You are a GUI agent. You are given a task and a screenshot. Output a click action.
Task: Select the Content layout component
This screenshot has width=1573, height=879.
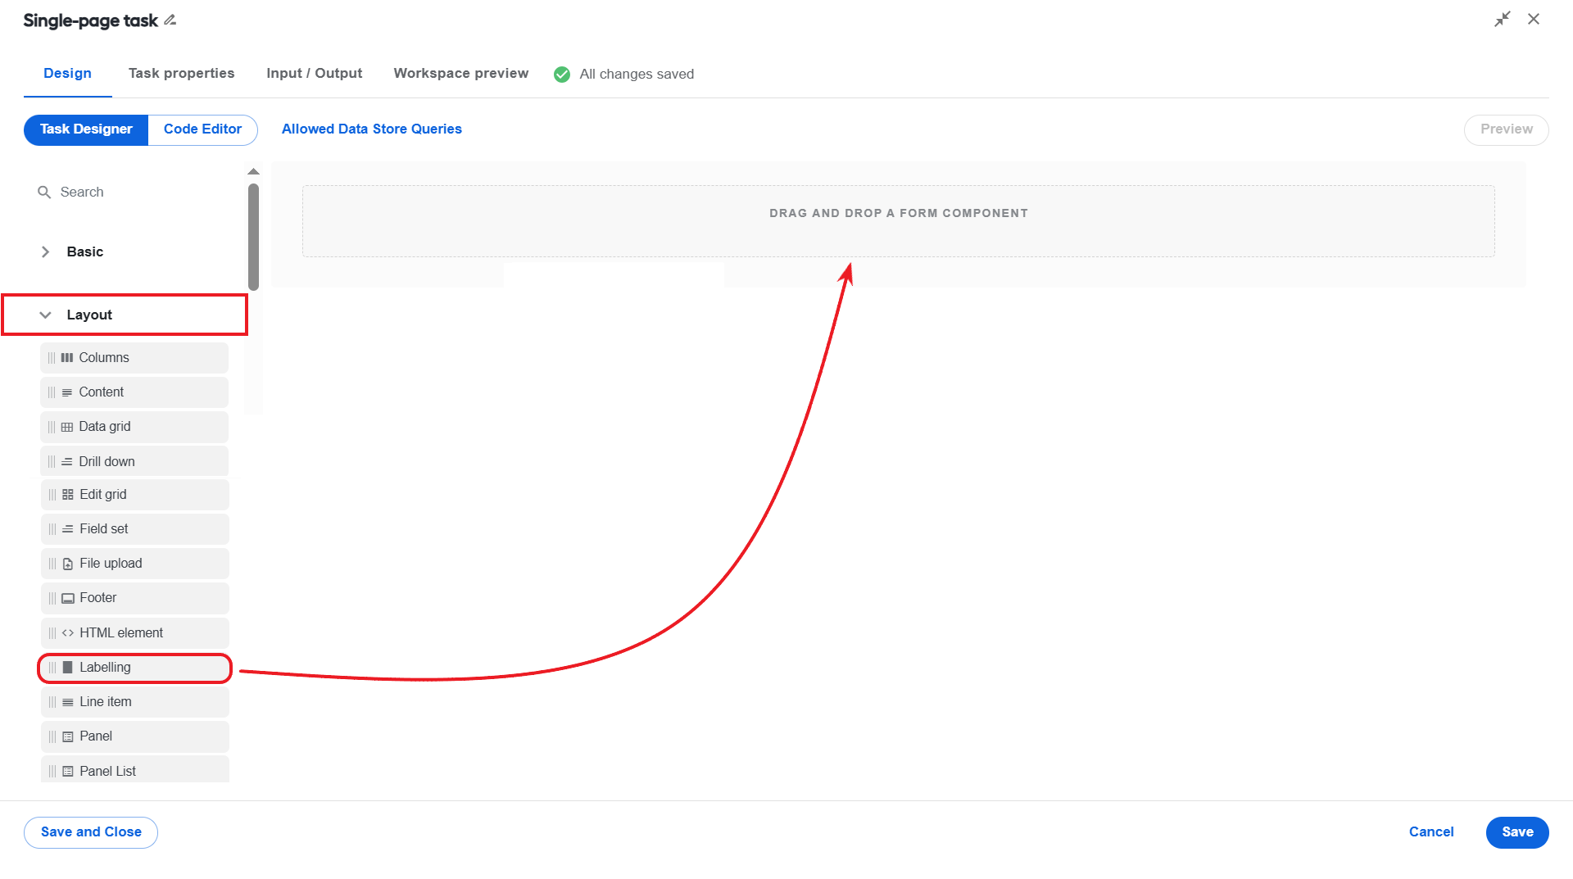click(x=134, y=392)
